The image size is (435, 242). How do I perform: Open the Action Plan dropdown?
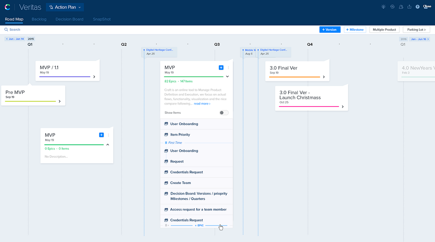pyautogui.click(x=65, y=7)
